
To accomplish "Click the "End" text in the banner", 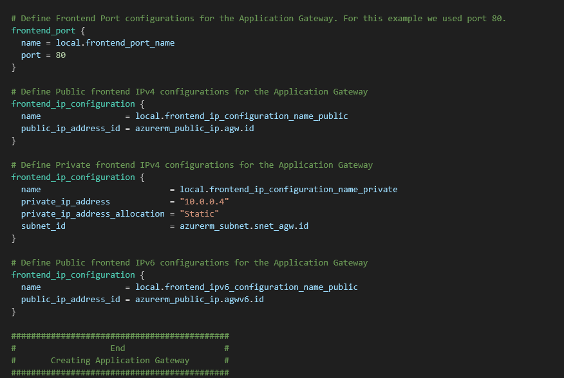I will [117, 348].
